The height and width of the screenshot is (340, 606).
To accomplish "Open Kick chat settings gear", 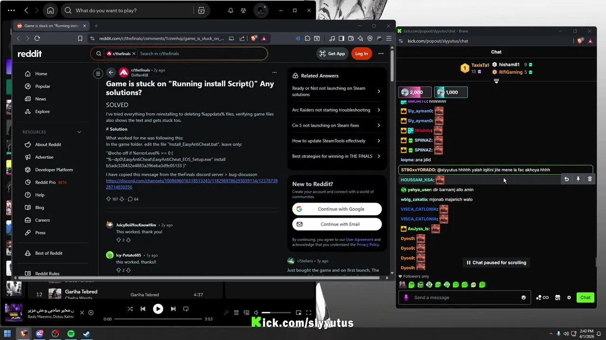I will (x=569, y=297).
